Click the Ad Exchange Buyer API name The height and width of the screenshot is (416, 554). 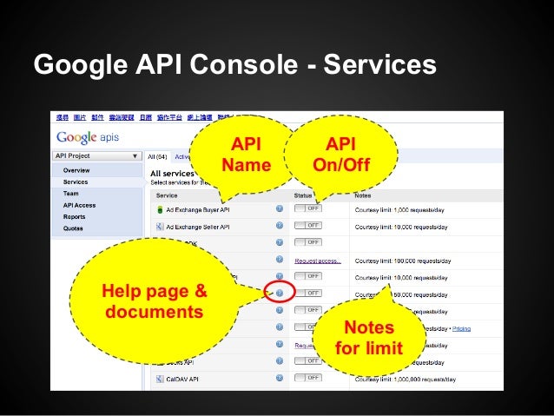(x=198, y=210)
